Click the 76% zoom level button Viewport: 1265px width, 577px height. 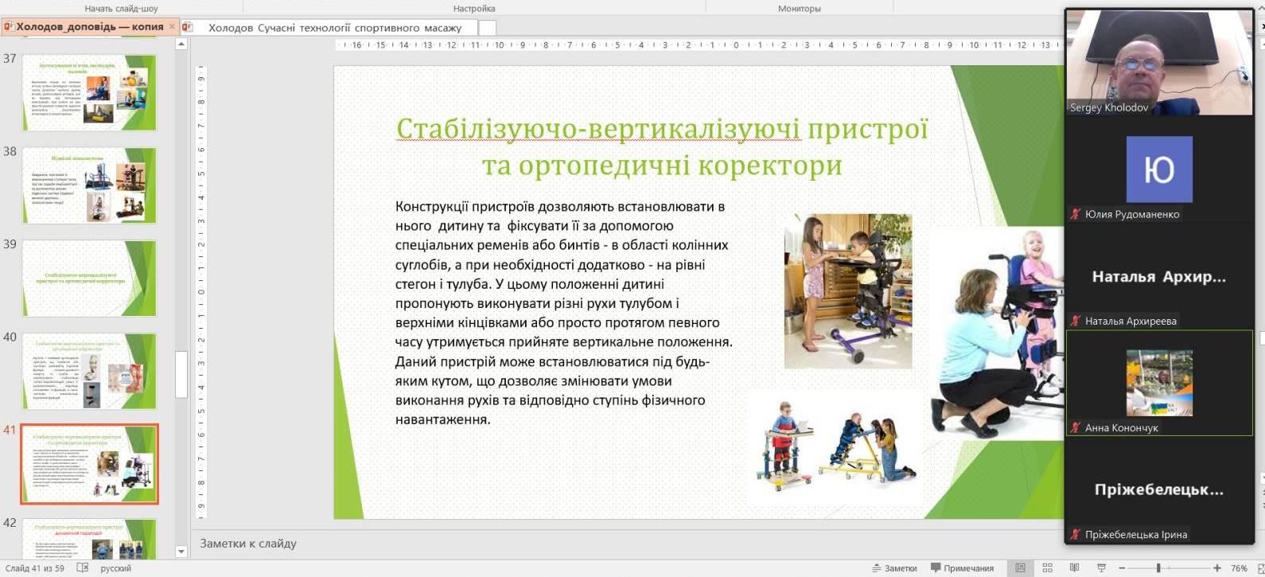tap(1239, 568)
